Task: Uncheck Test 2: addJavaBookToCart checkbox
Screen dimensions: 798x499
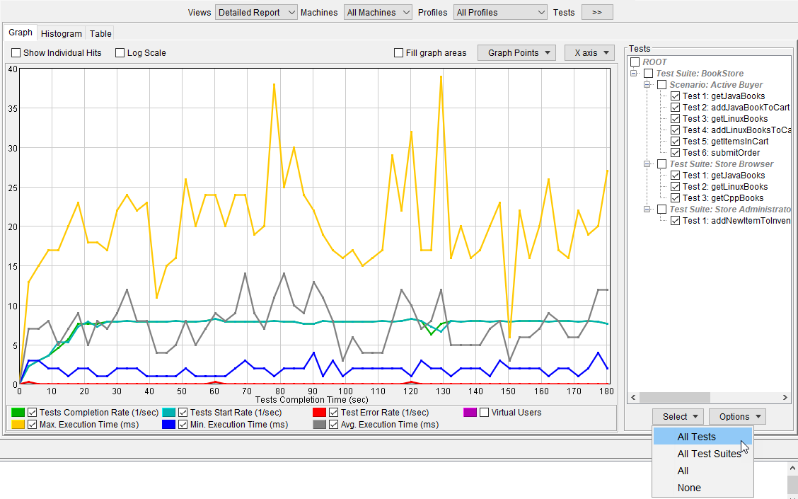Action: pos(675,108)
